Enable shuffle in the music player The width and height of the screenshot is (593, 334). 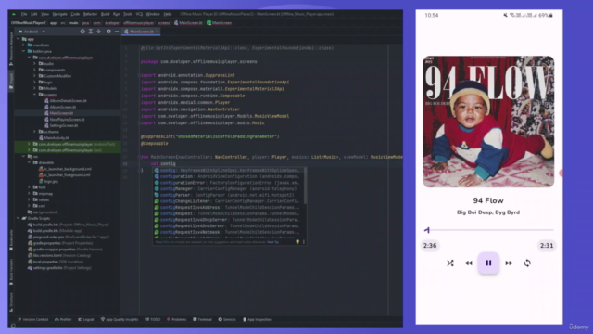[450, 263]
